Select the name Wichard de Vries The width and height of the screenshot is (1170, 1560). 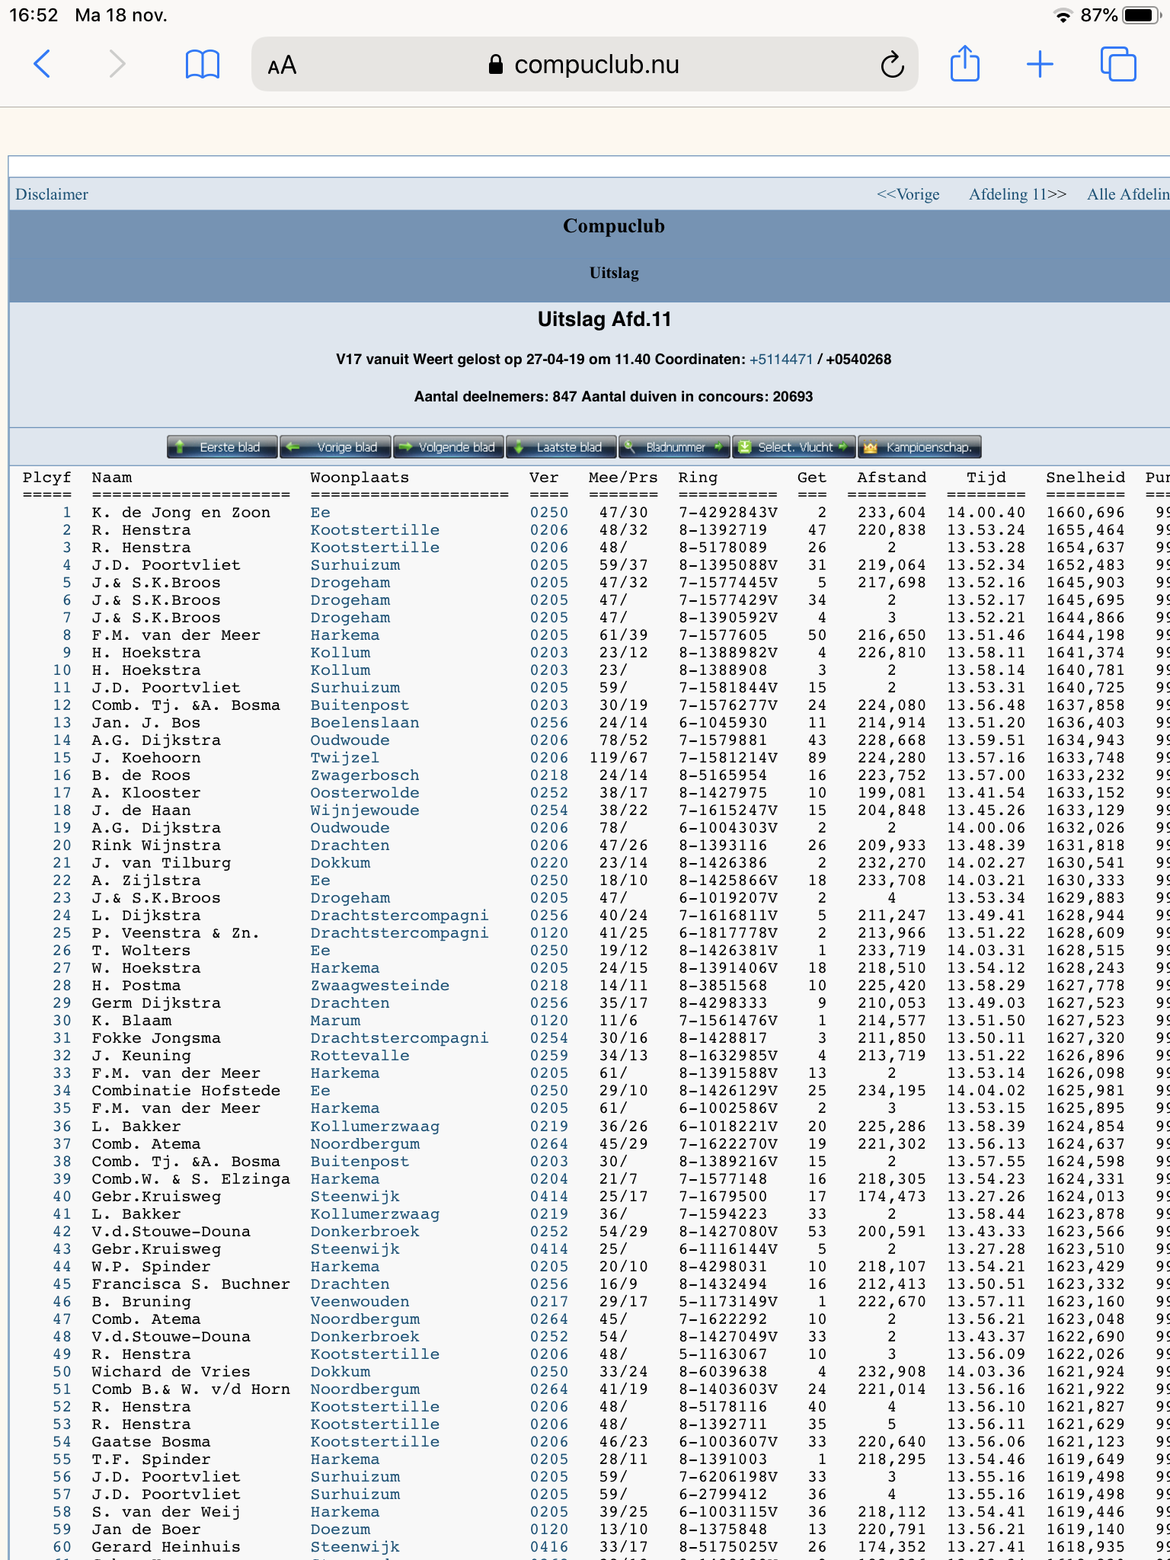tap(171, 1372)
